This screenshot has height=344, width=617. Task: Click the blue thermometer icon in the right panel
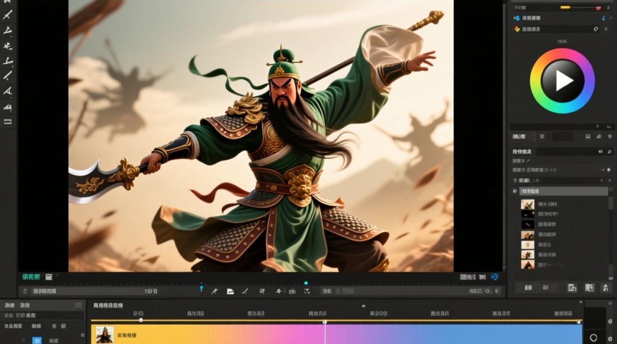point(604,18)
